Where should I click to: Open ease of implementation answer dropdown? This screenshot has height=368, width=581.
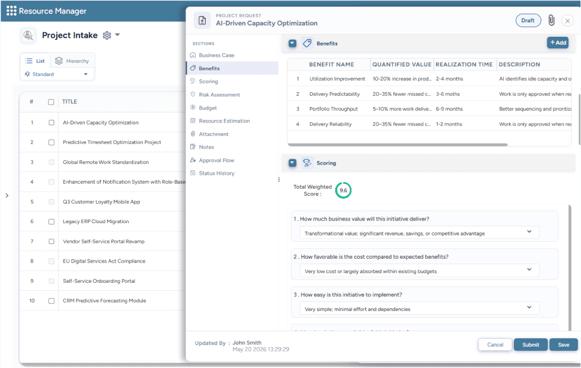point(419,308)
